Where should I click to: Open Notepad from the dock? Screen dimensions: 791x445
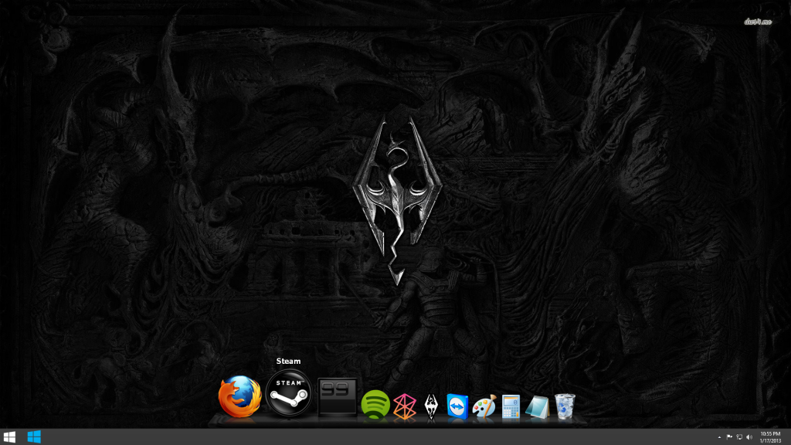pyautogui.click(x=537, y=406)
